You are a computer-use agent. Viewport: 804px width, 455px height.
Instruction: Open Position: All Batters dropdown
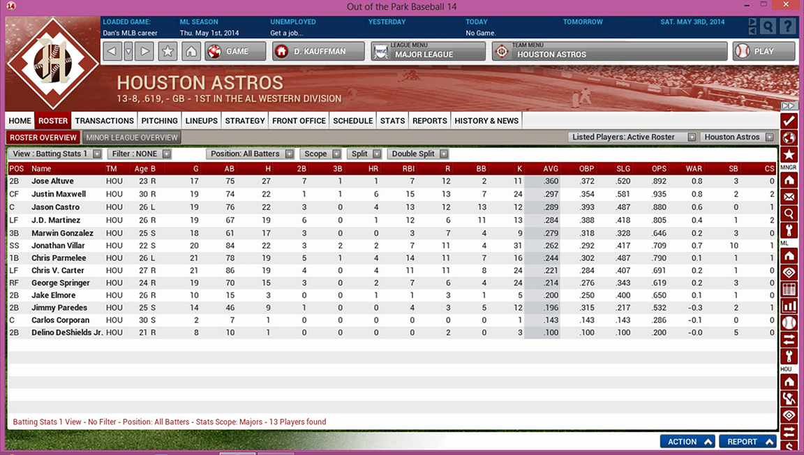pos(251,154)
